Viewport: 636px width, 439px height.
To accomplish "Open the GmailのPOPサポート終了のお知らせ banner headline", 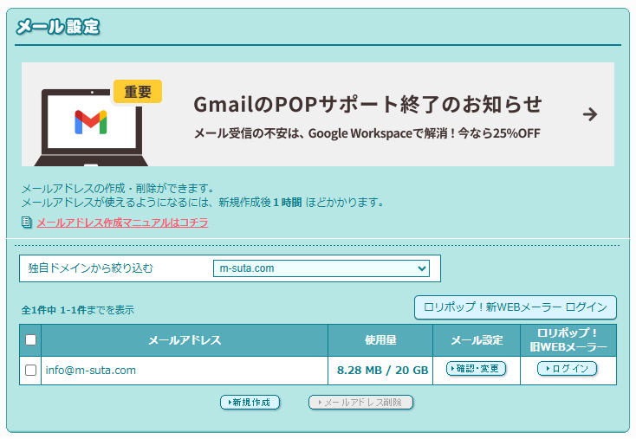I will [367, 105].
